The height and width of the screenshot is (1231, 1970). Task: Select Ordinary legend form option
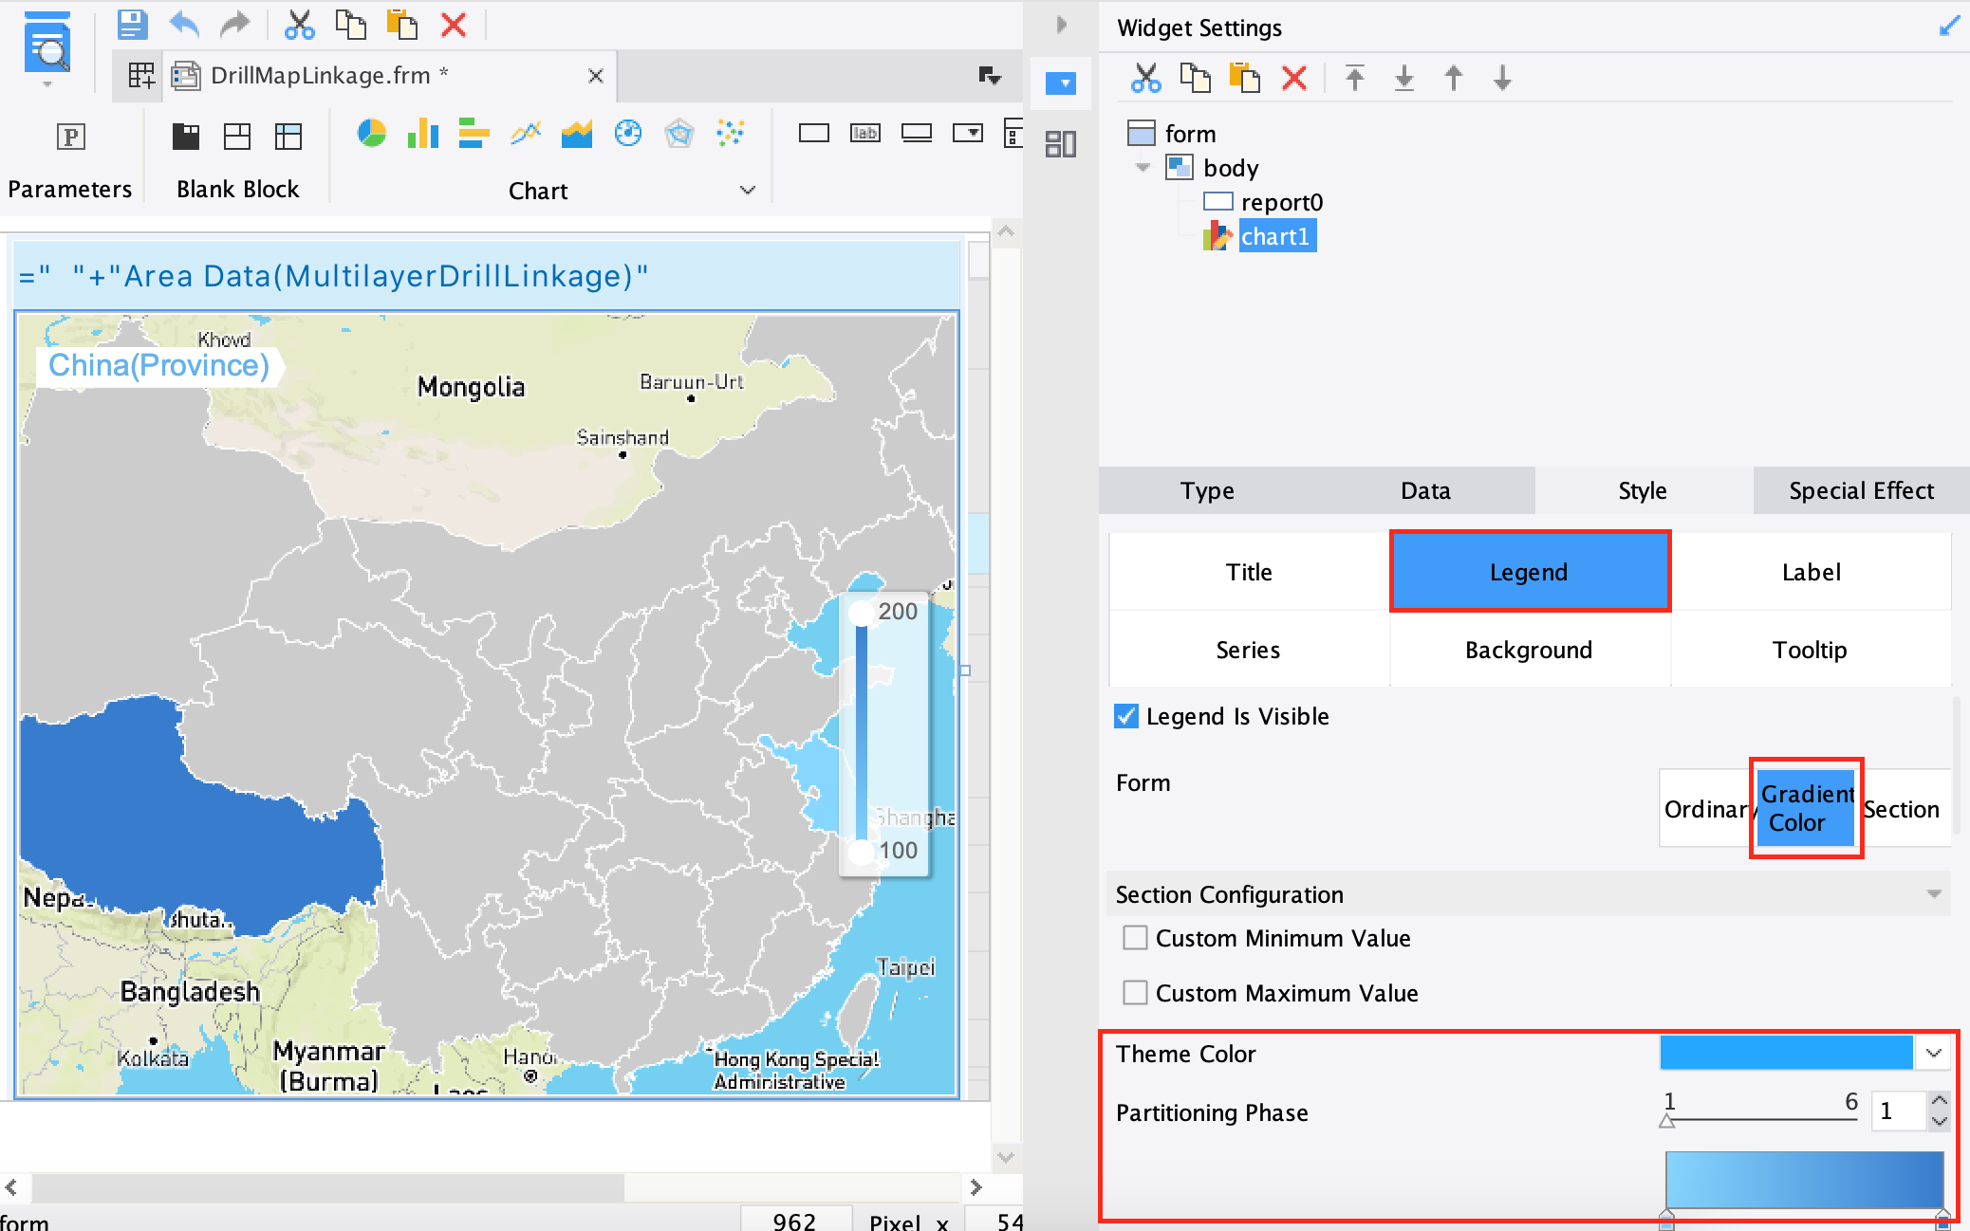click(1706, 809)
